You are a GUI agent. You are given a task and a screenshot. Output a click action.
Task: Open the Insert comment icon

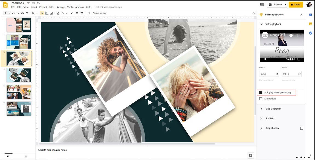pos(88,13)
